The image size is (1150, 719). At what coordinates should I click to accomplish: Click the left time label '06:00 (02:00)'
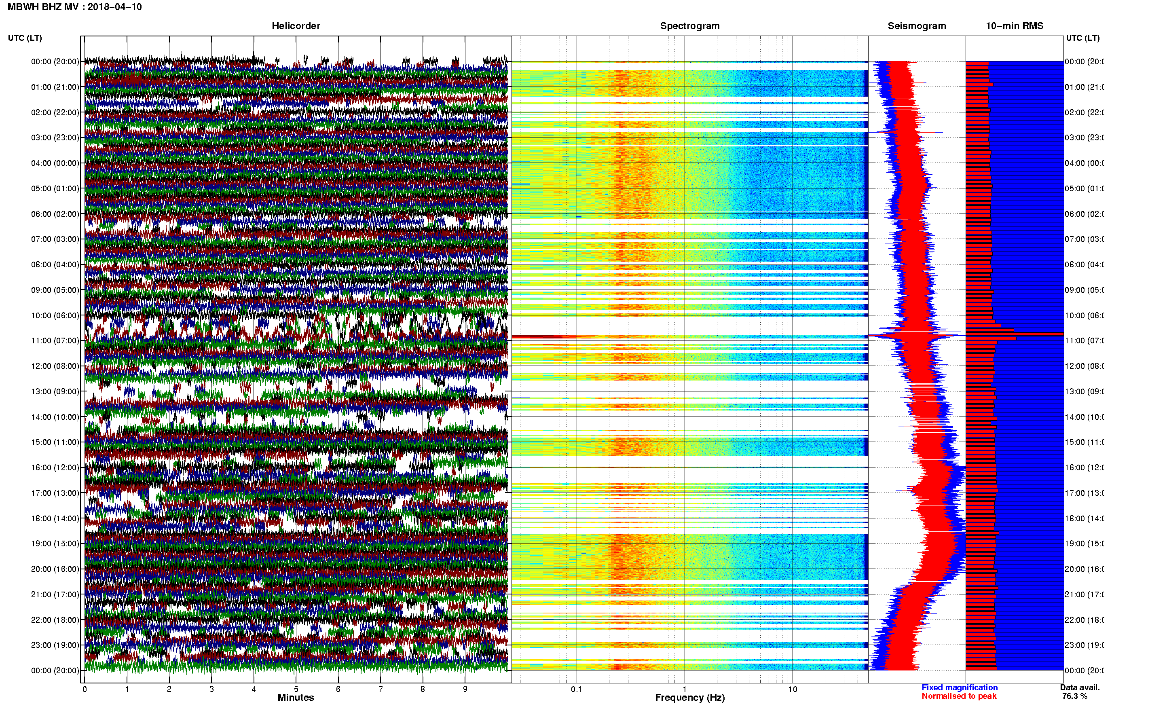coord(55,214)
